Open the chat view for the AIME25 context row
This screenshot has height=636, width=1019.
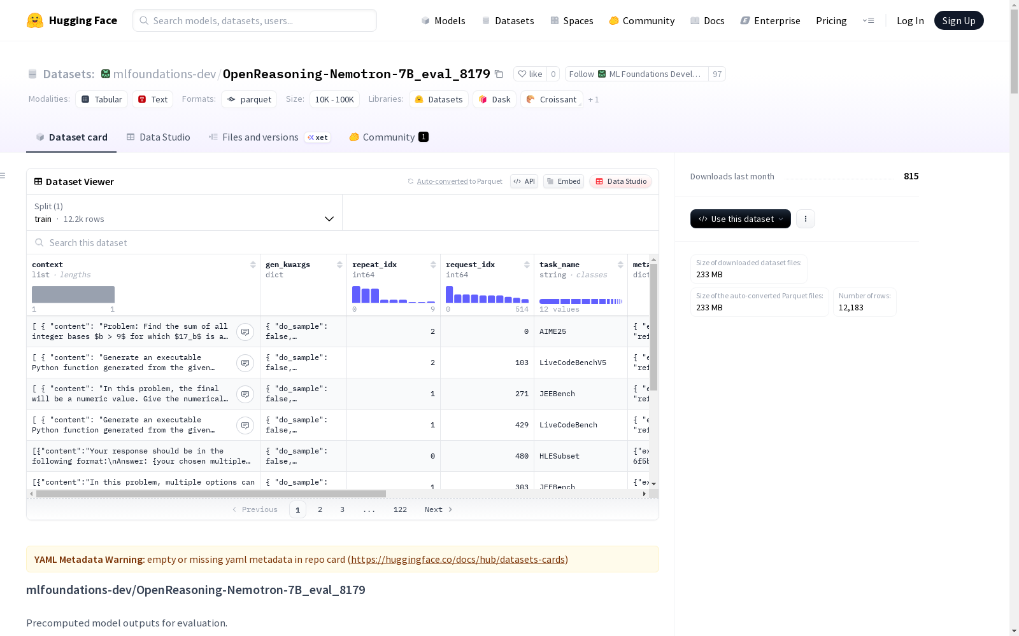245,332
